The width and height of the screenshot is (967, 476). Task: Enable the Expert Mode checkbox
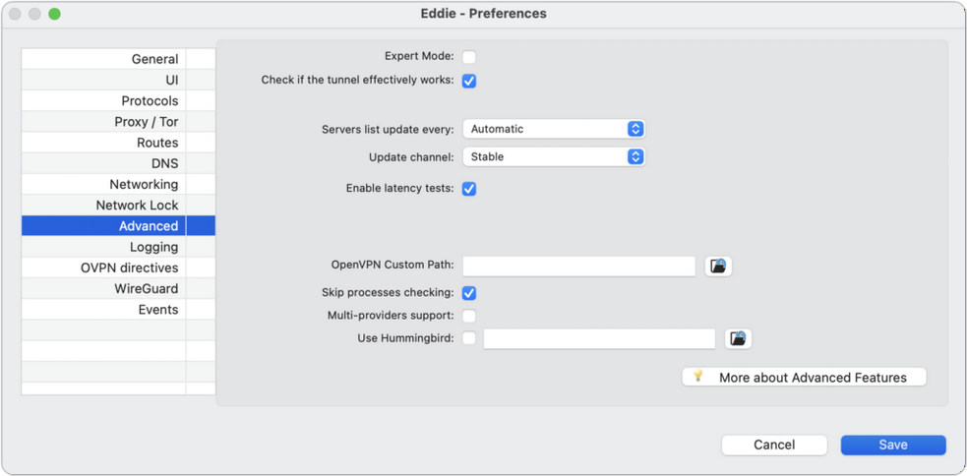click(469, 57)
